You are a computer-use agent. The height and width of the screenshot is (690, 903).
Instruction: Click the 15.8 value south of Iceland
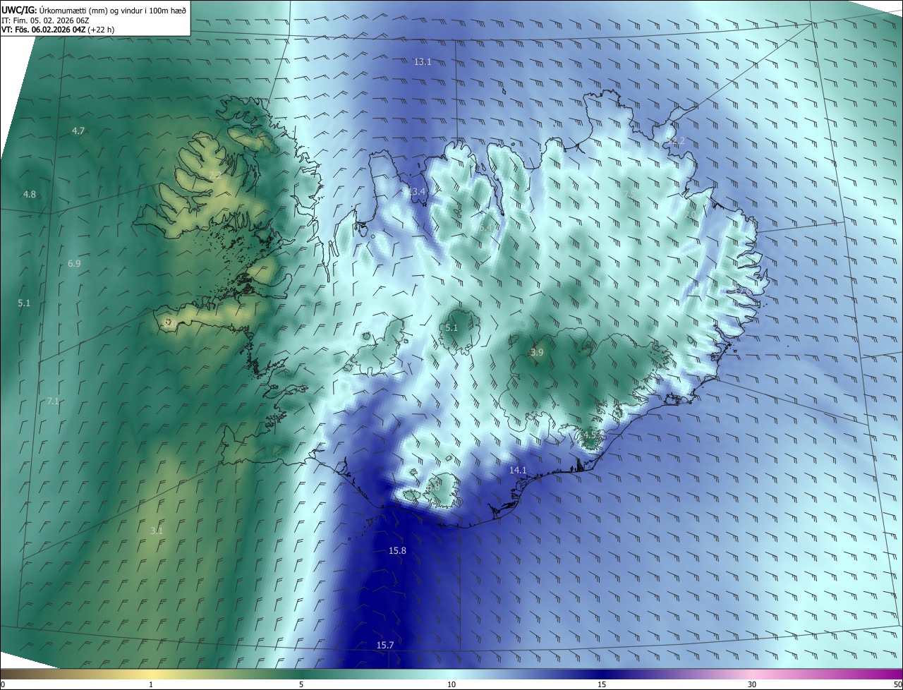click(398, 551)
